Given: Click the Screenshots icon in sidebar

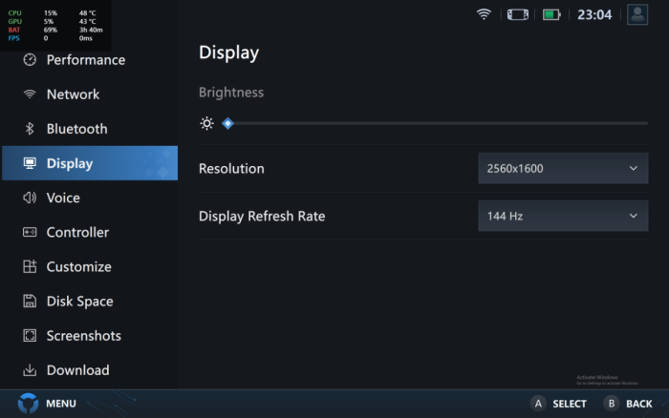Looking at the screenshot, I should click(30, 336).
